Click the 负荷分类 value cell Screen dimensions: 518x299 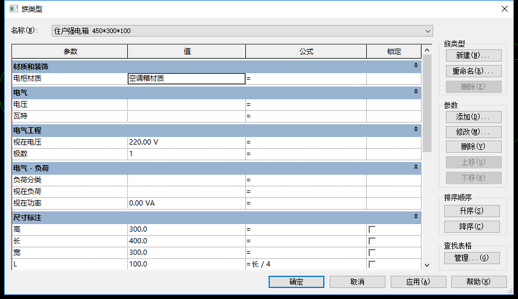coord(186,180)
